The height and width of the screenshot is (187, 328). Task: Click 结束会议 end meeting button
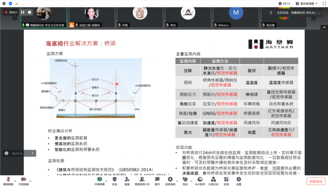pos(316,181)
